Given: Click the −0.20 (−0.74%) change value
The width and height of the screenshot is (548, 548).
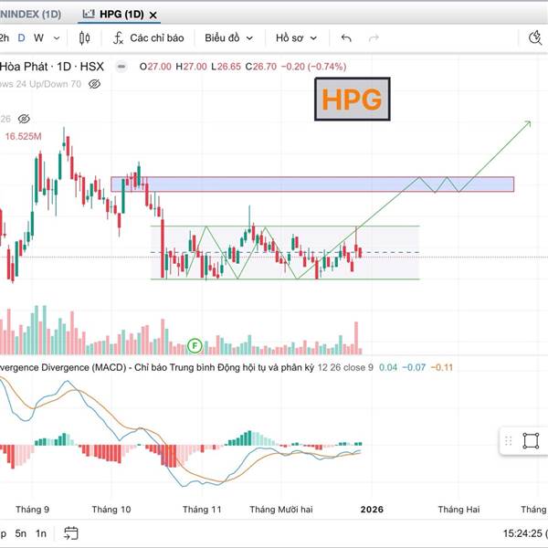Looking at the screenshot, I should pos(313,67).
